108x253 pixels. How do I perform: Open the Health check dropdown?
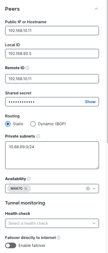pyautogui.click(x=52, y=223)
